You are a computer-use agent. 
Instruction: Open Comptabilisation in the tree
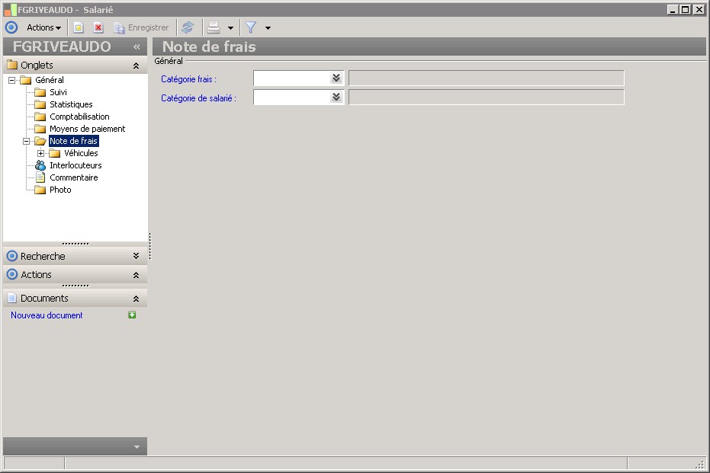pyautogui.click(x=79, y=117)
